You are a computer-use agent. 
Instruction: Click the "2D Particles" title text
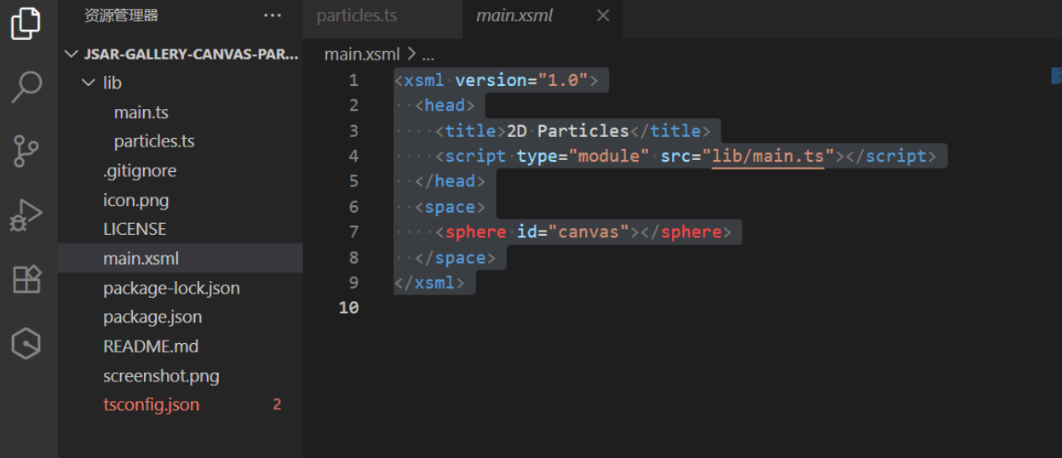(567, 130)
